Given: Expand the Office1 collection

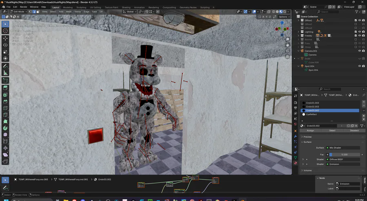Looking at the screenshot, I should coord(298,20).
